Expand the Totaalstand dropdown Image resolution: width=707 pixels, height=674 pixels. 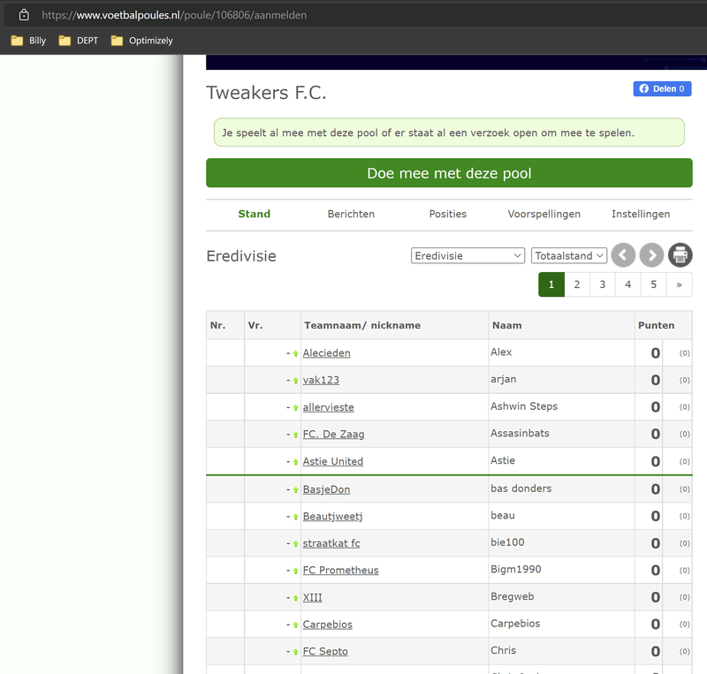click(569, 255)
